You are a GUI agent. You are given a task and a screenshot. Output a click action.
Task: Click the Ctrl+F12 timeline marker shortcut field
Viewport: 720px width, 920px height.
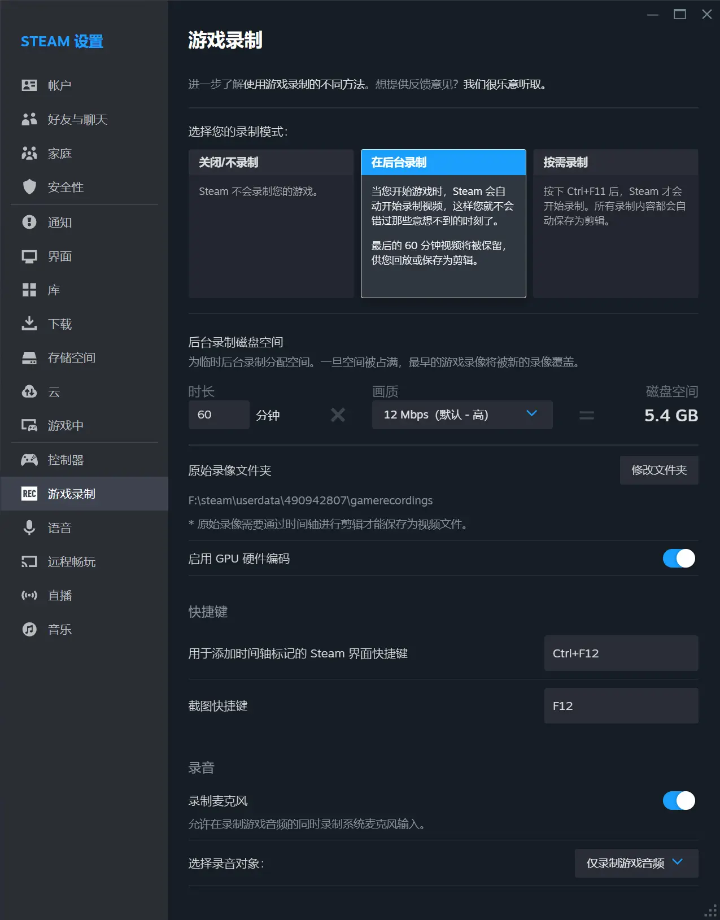pos(621,653)
